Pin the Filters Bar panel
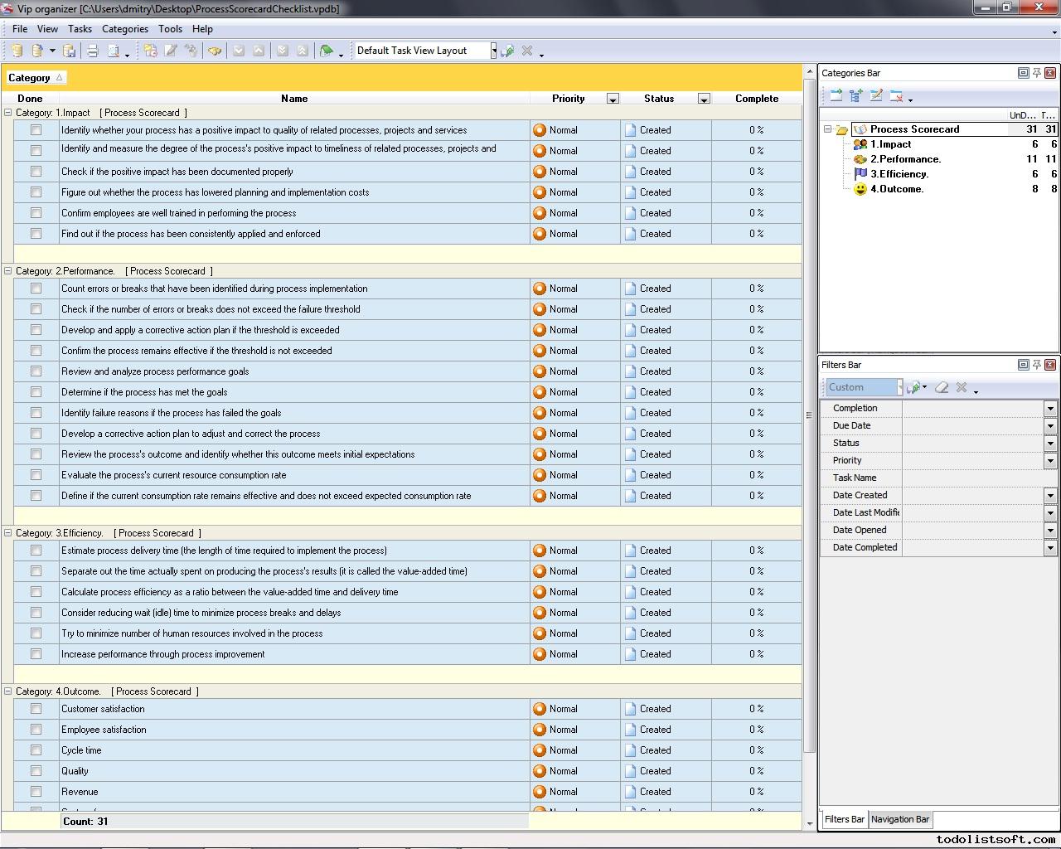1061x849 pixels. click(1036, 365)
